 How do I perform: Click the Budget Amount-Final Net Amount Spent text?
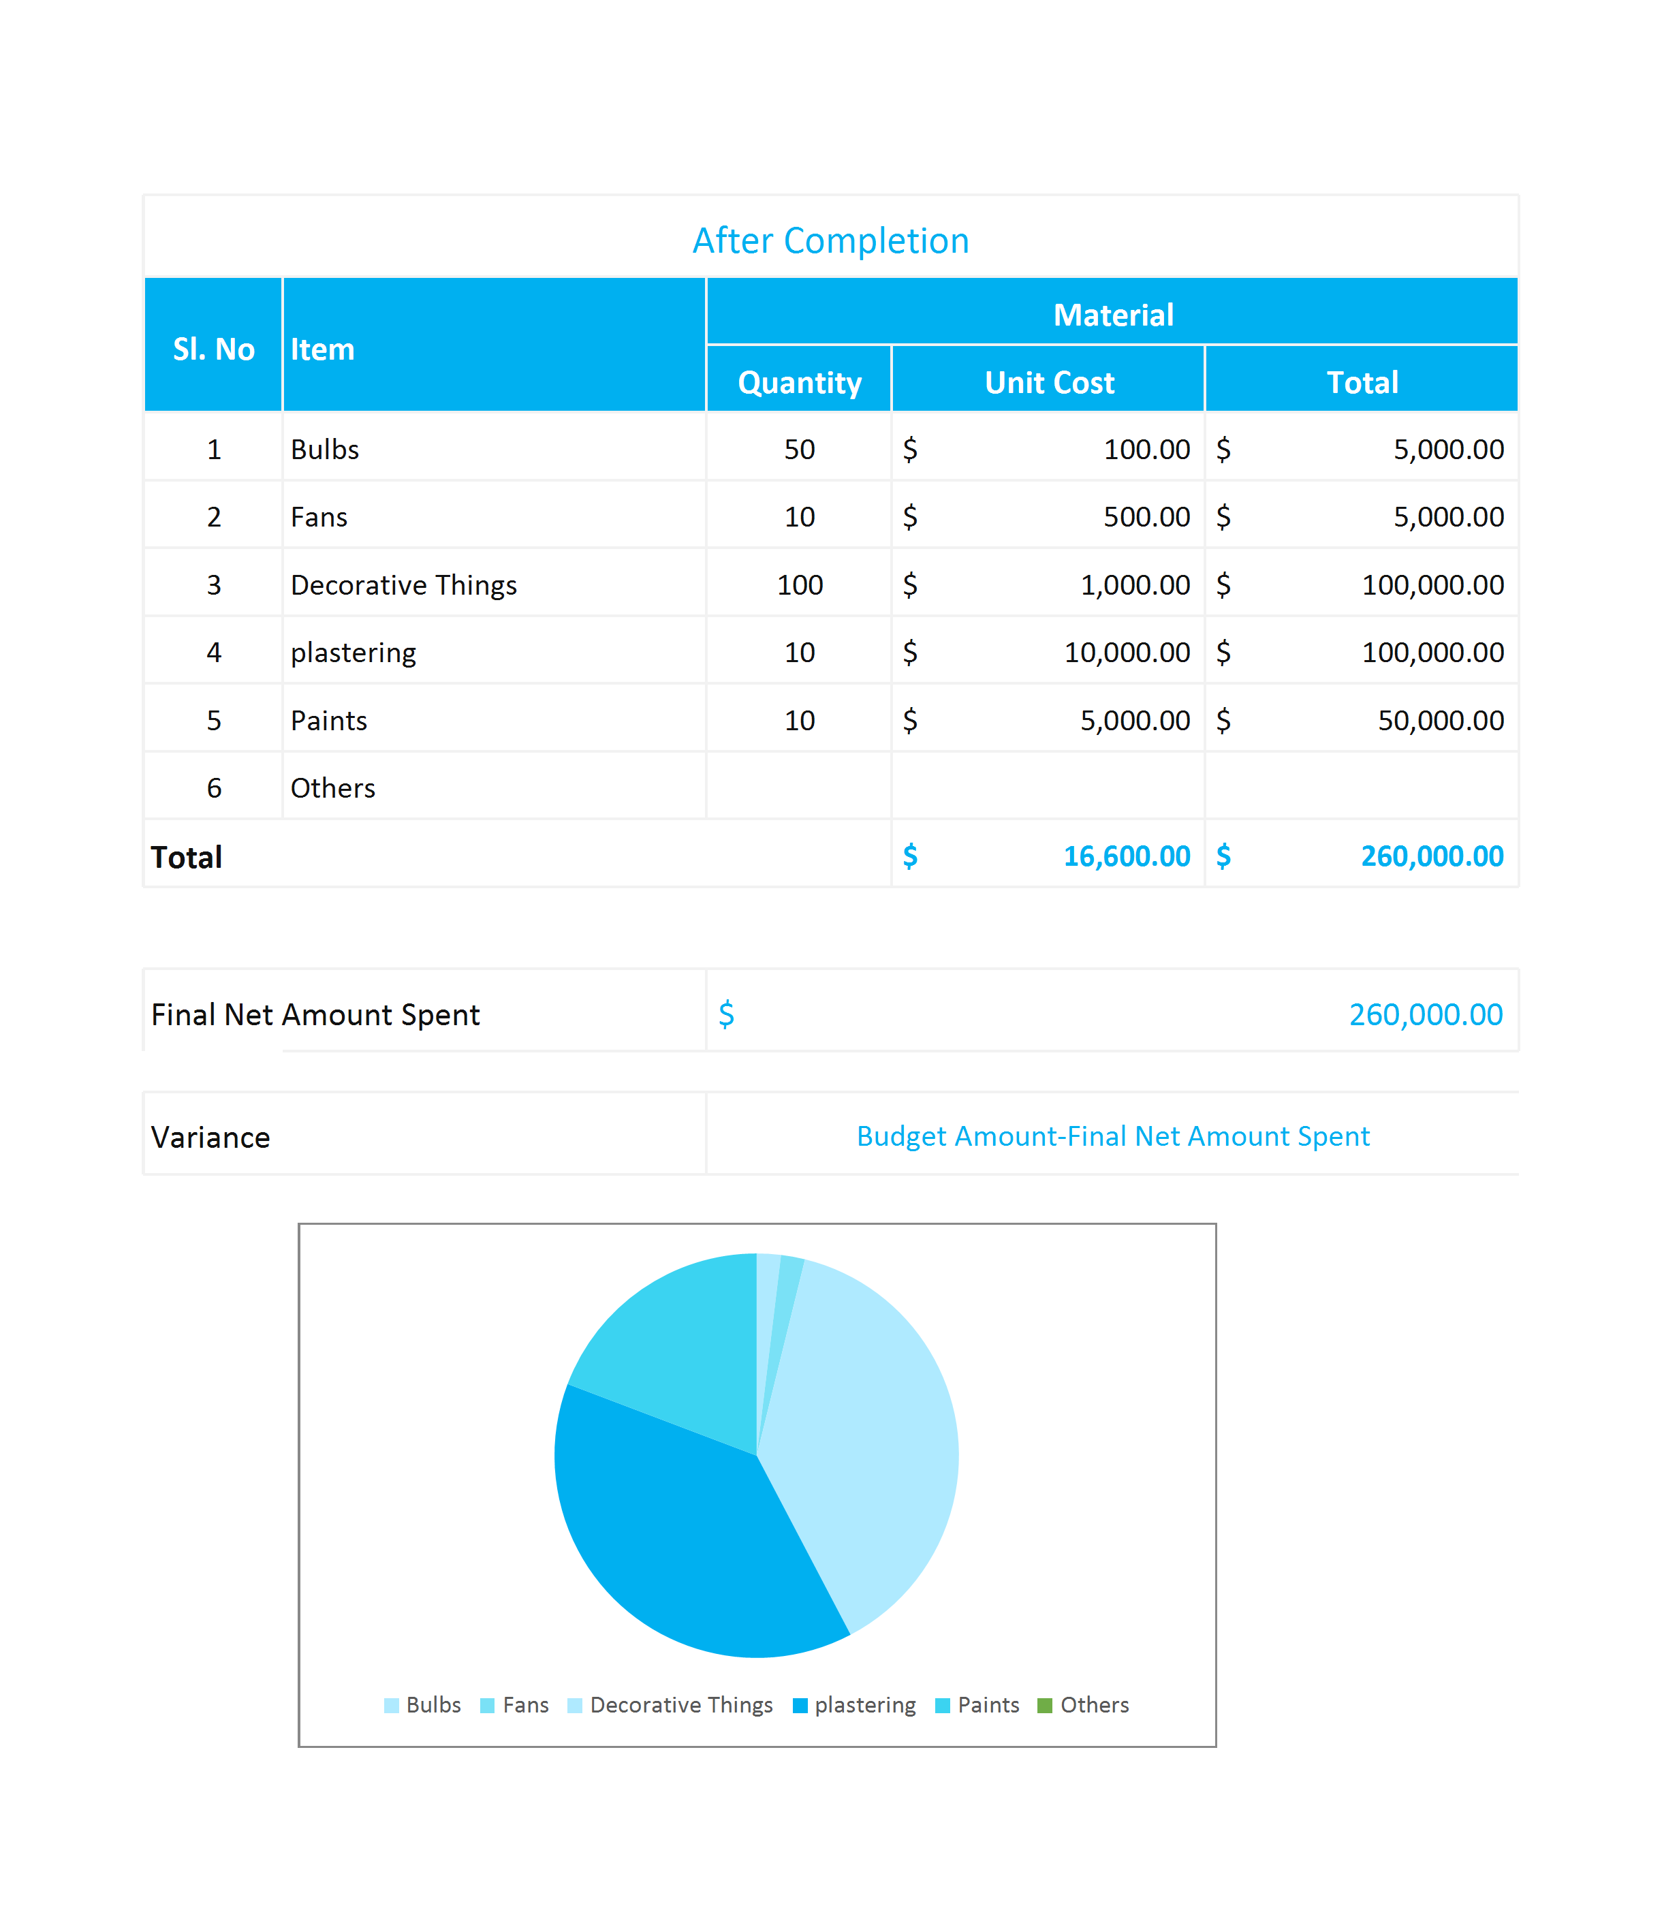coord(1112,1136)
